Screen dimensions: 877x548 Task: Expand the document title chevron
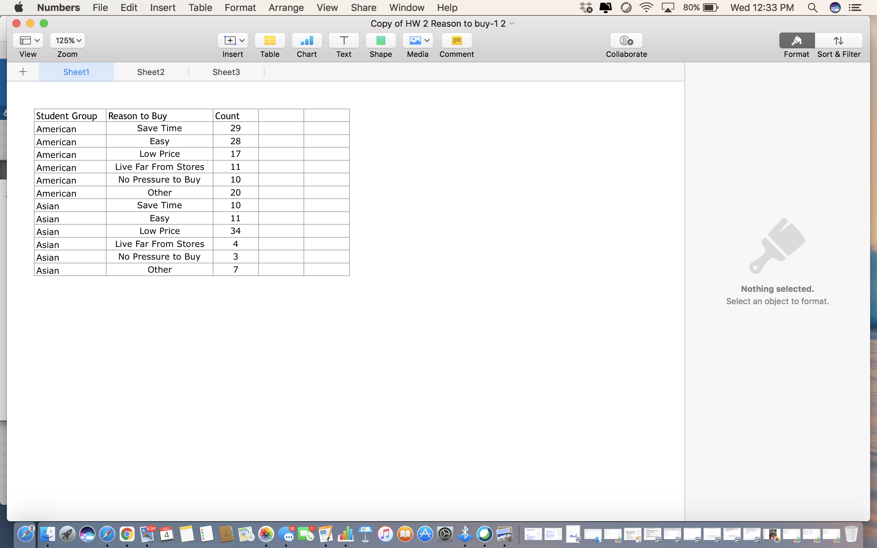[512, 24]
